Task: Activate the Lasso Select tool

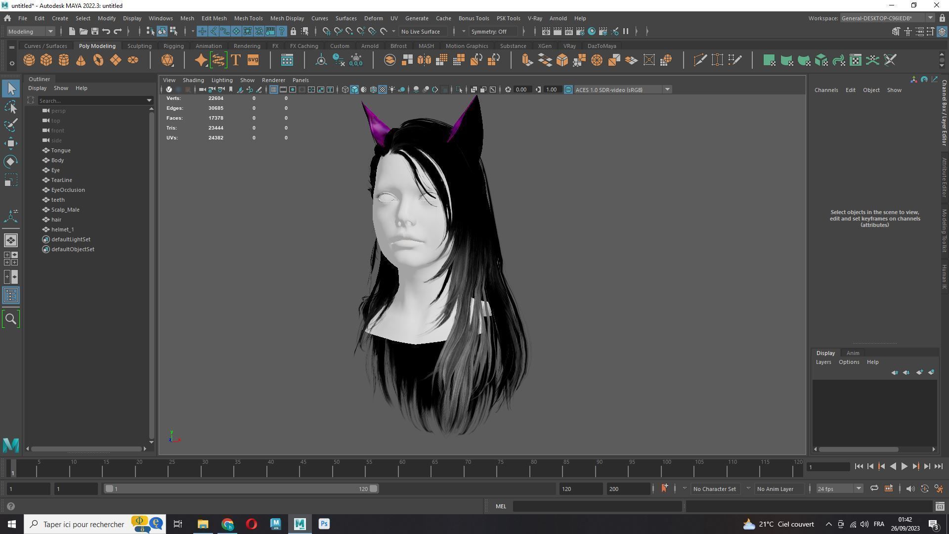Action: coord(11,107)
